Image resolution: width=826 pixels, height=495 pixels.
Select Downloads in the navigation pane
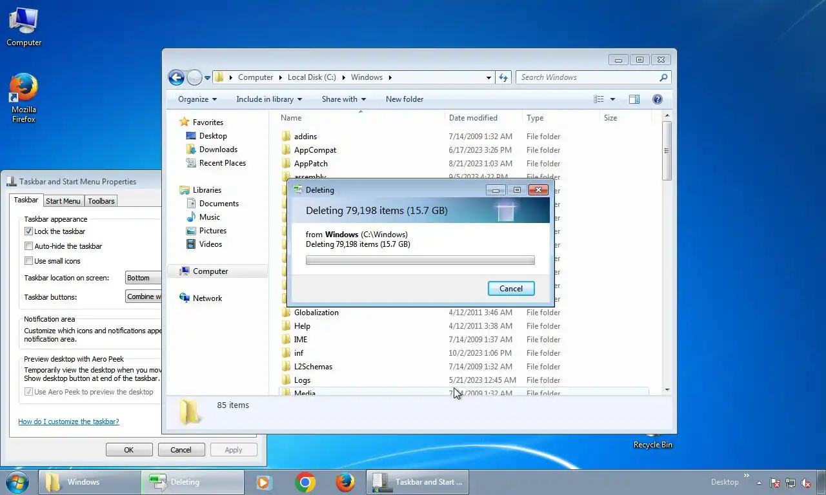(x=218, y=150)
